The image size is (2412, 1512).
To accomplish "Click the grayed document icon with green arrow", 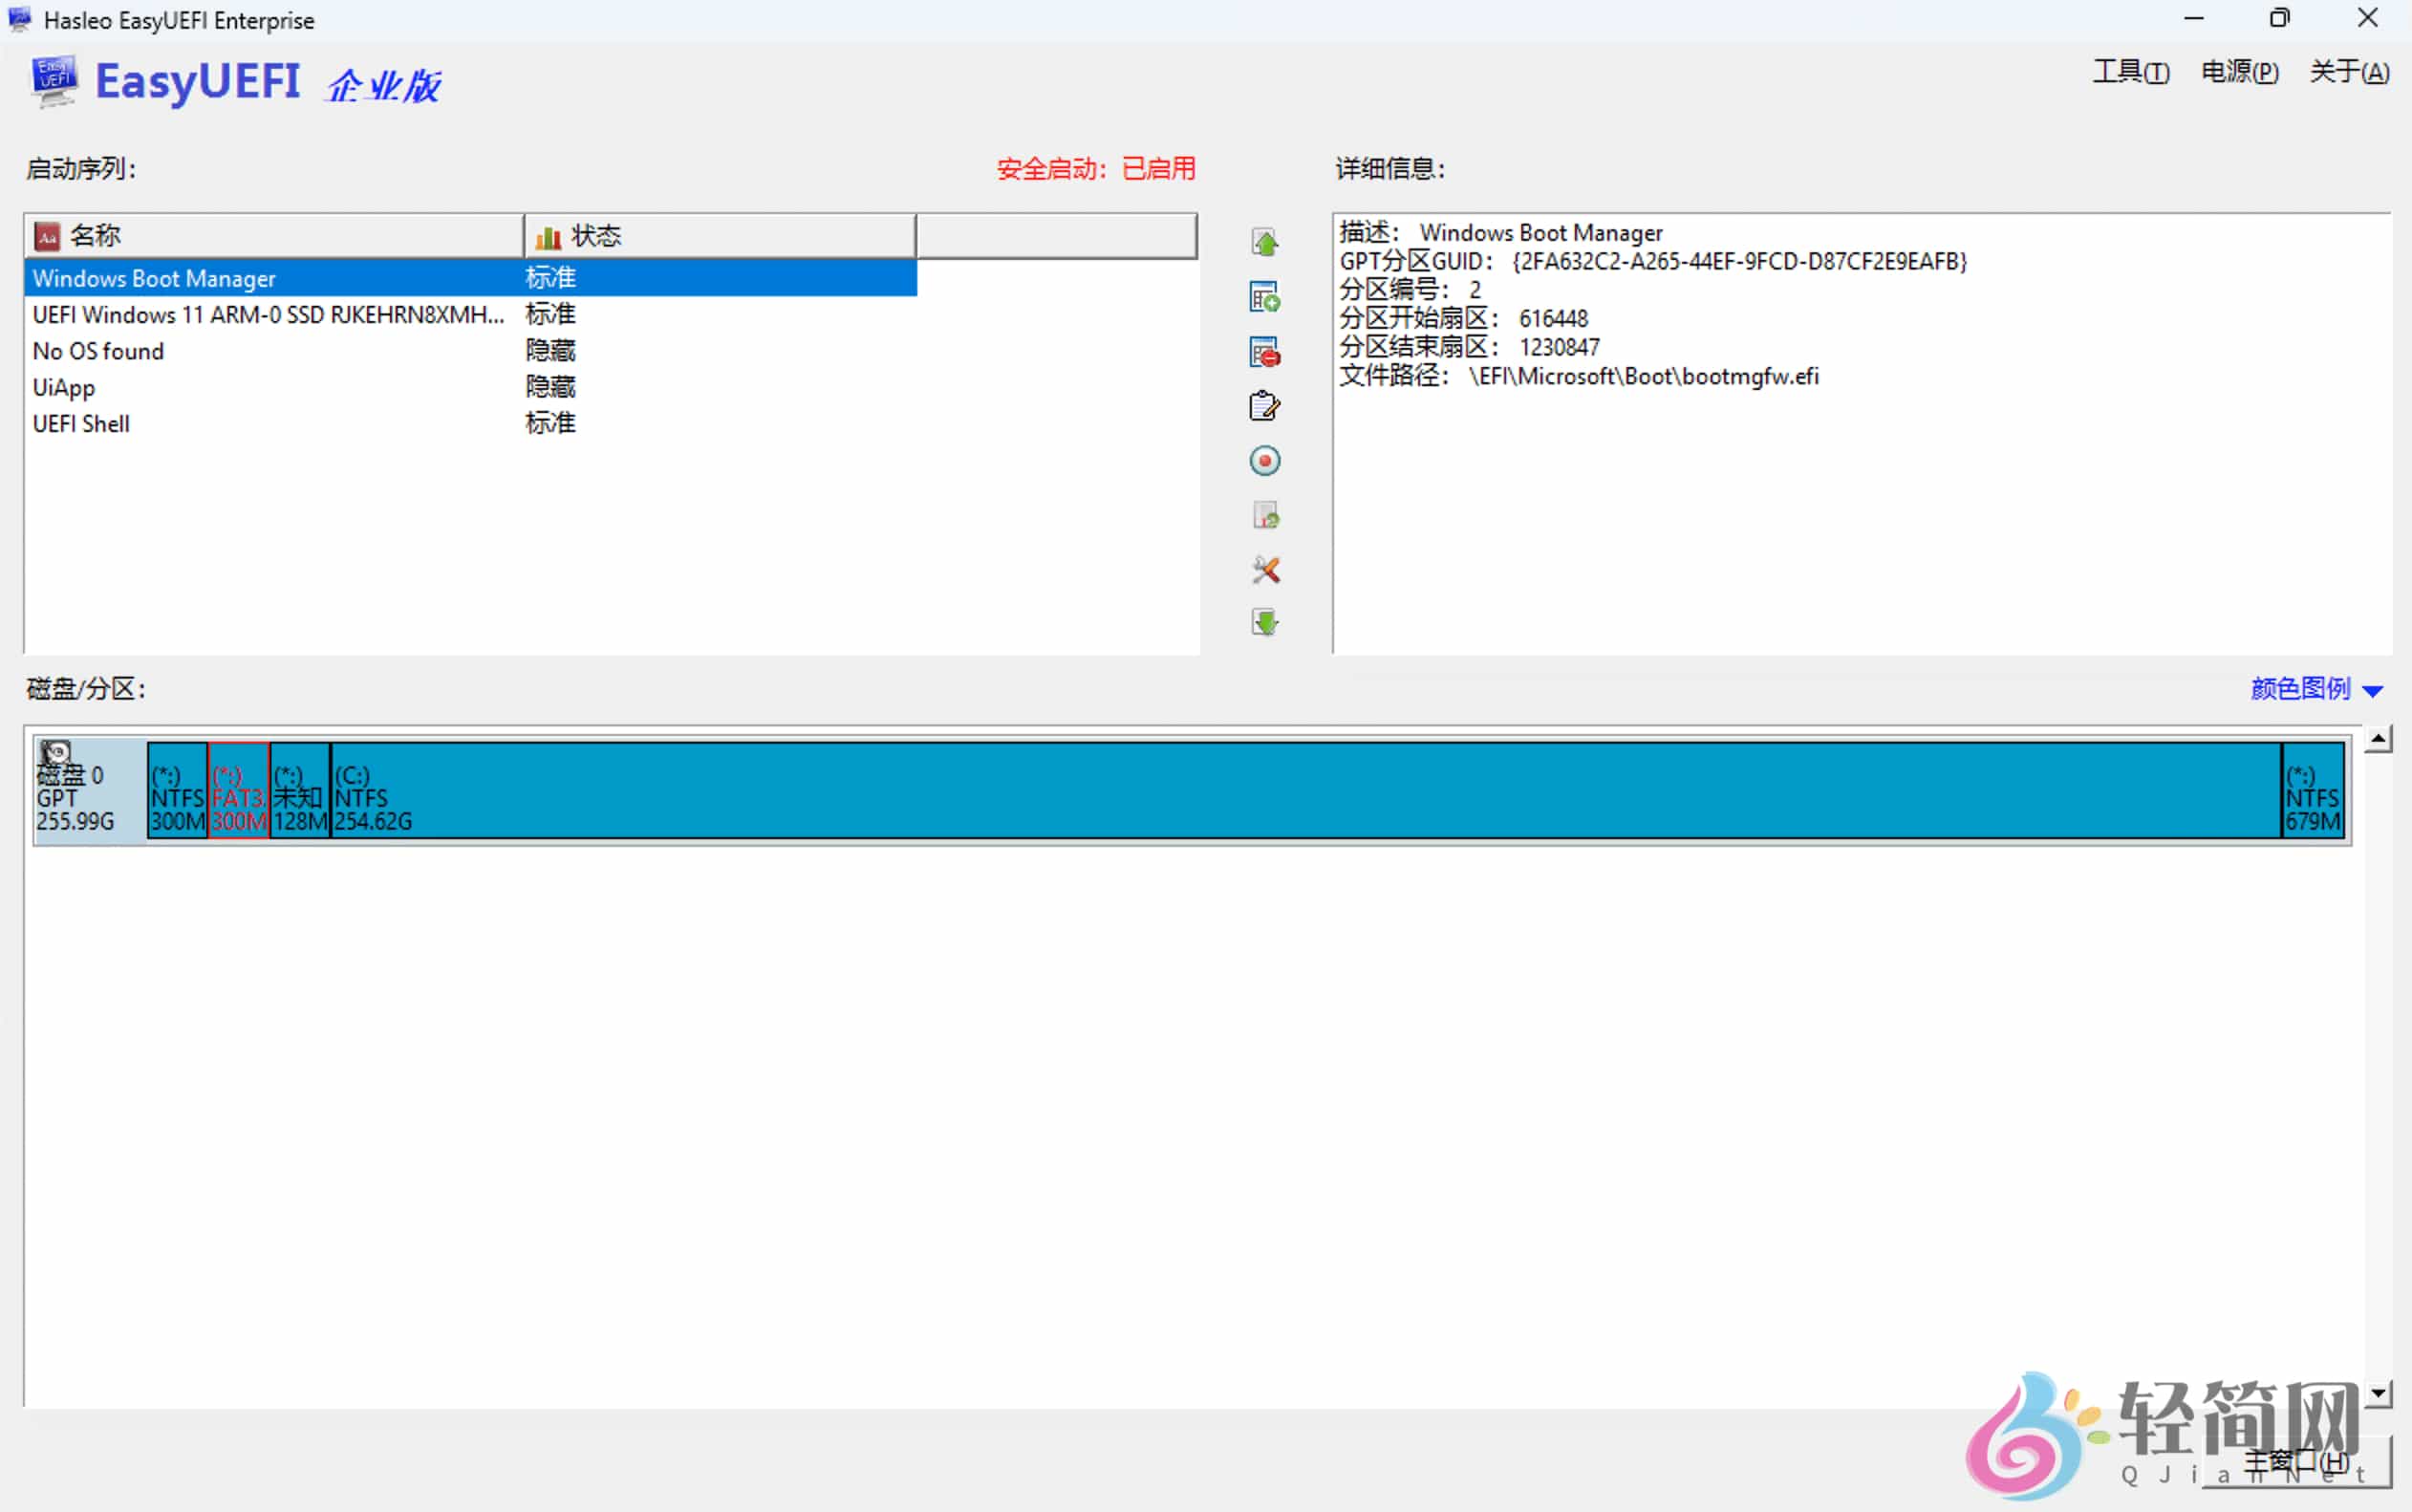I will (x=1264, y=516).
